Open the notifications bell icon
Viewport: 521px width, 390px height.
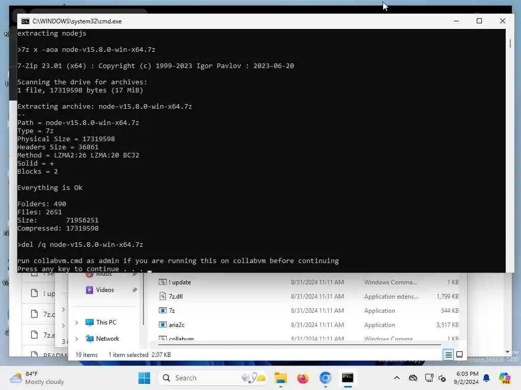(486, 378)
